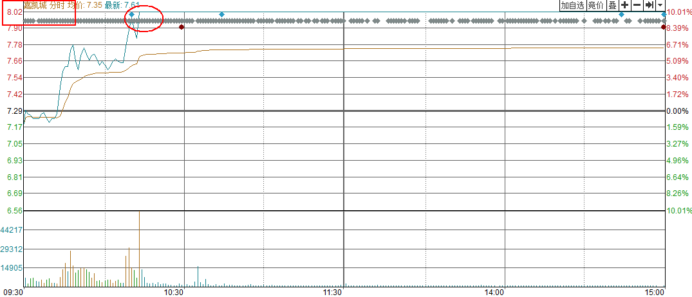
Task: Click the dark red dot on 10:30 line
Action: [x=182, y=27]
